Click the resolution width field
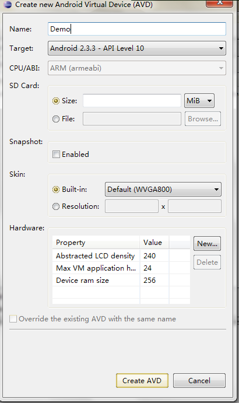Screen dimensions: 239x403 pyautogui.click(x=132, y=206)
